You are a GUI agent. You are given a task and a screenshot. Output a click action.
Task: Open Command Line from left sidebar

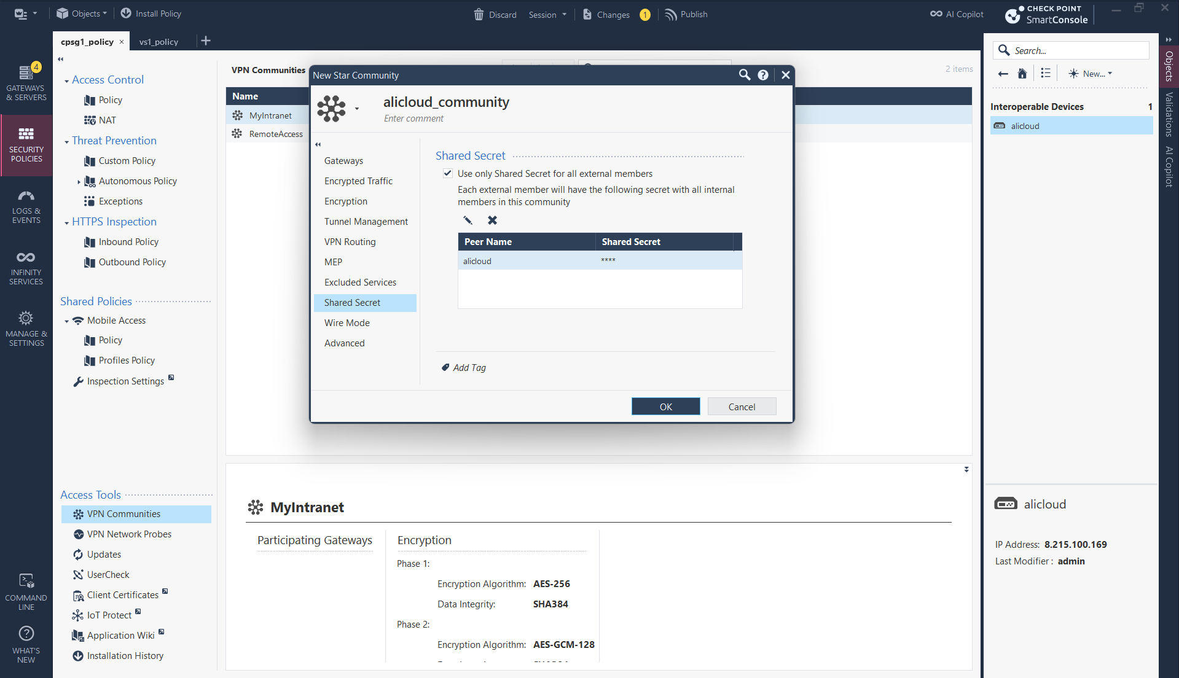(26, 591)
